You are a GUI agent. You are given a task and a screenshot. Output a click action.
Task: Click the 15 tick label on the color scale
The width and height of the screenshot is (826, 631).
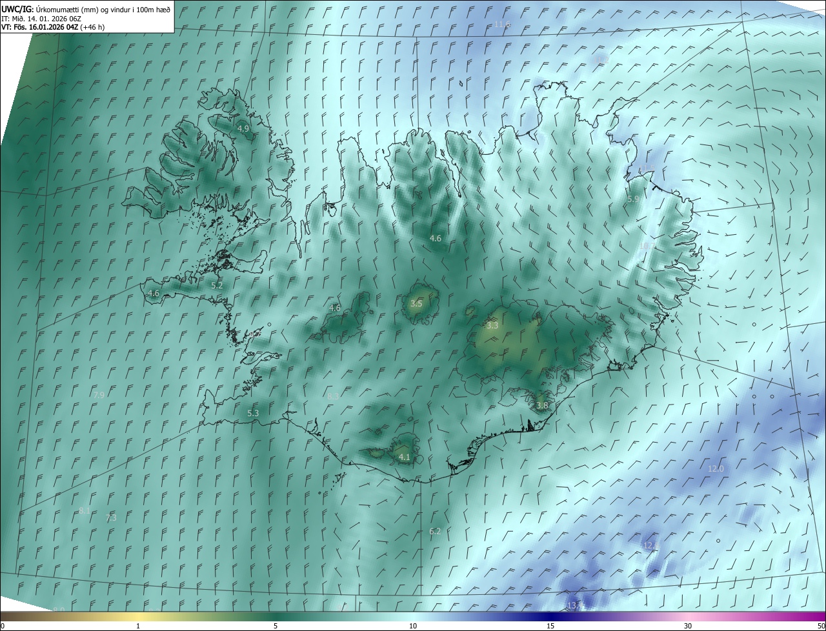tap(550, 626)
